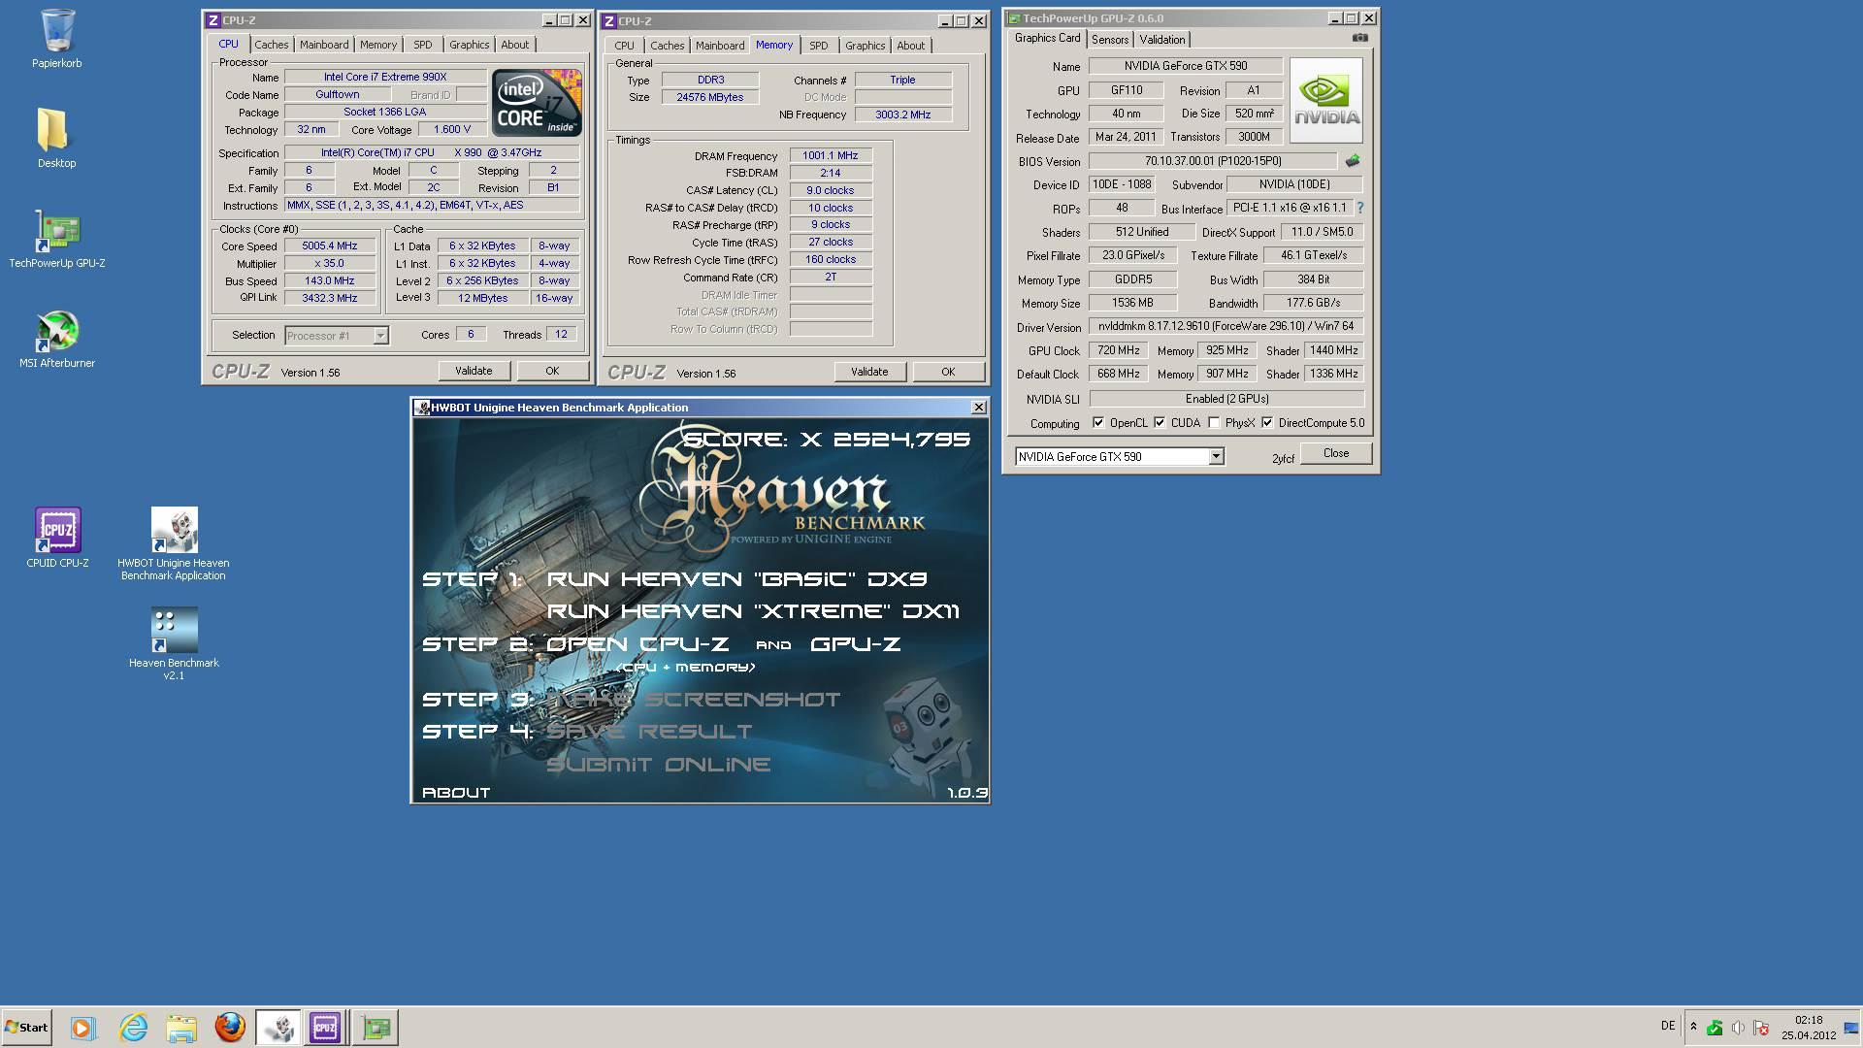Click the Core Speed 5005.4 MHz field
1863x1048 pixels.
pyautogui.click(x=330, y=246)
